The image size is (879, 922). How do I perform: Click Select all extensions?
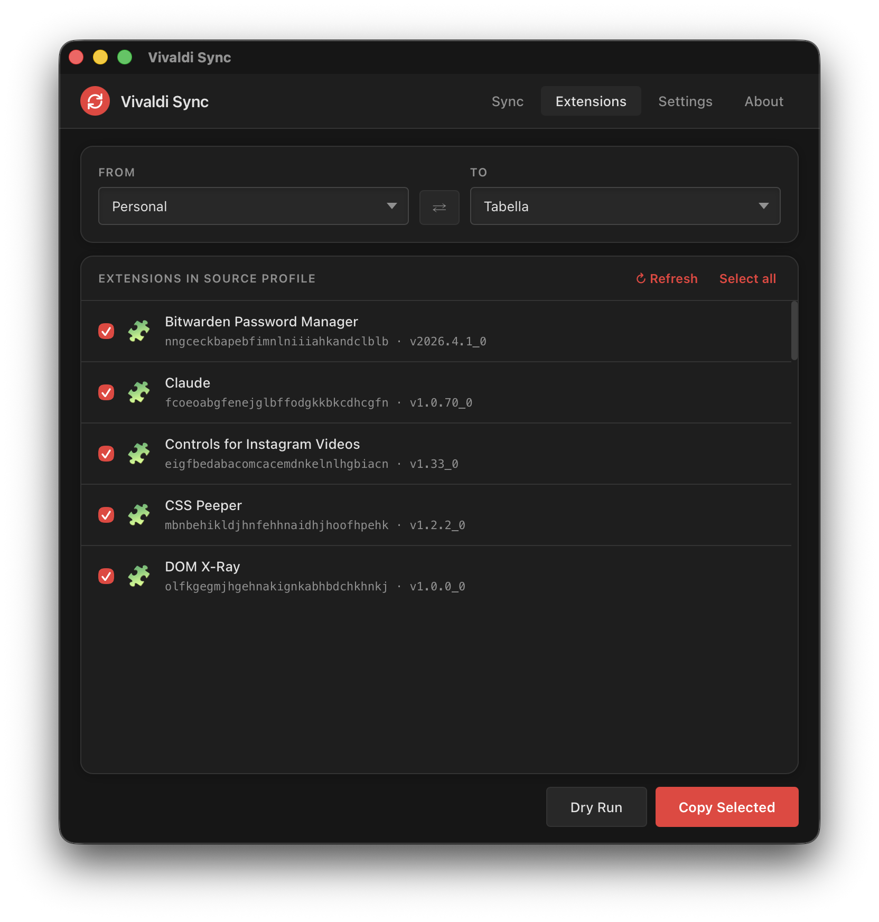[747, 279]
